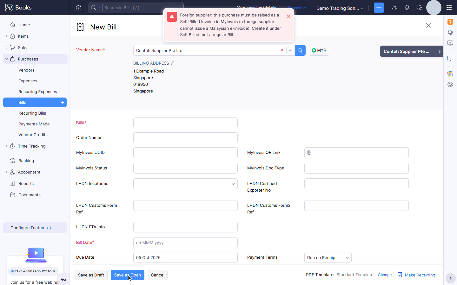The width and height of the screenshot is (457, 285).
Task: Open the Vendor Name dropdown arrow
Action: pos(290,50)
